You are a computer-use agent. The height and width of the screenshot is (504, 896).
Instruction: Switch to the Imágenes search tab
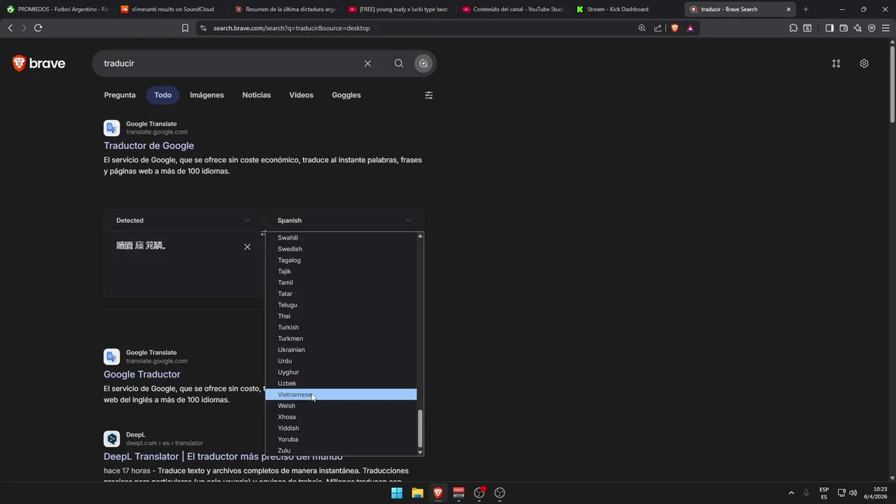pos(206,95)
